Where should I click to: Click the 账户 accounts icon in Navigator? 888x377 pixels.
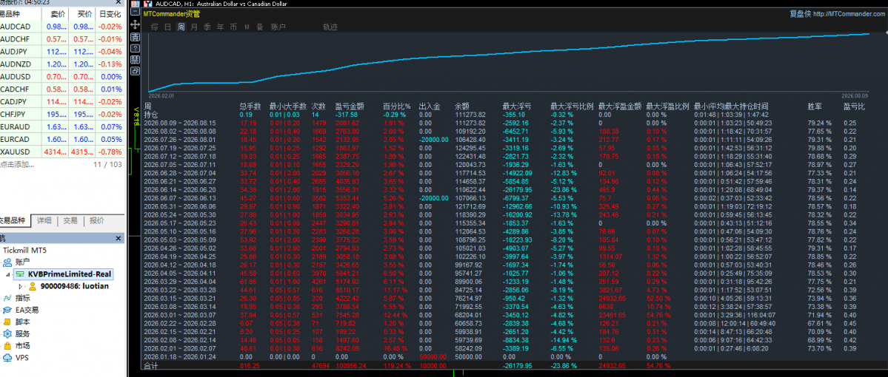(x=7, y=262)
